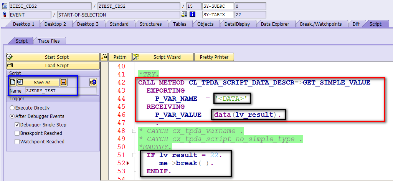Open the Break./Watchpoints tab
The height and width of the screenshot is (181, 393).
click(321, 24)
